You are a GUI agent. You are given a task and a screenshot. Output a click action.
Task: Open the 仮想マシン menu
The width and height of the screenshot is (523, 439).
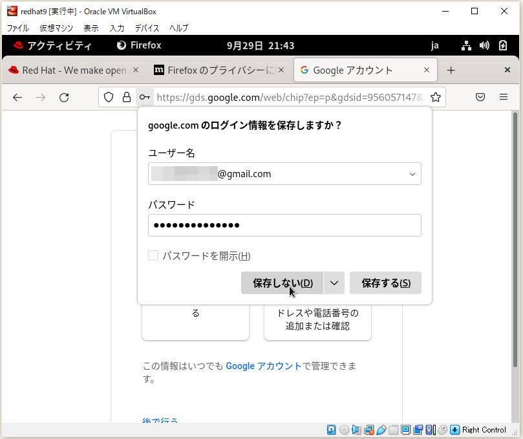[x=56, y=28]
